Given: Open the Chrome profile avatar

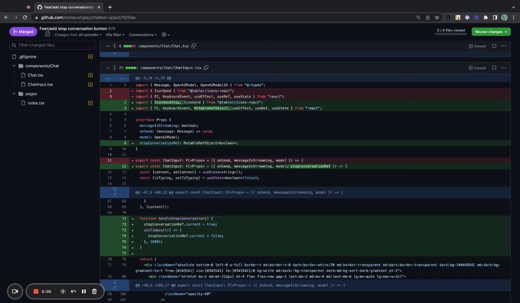Looking at the screenshot, I should (504, 17).
